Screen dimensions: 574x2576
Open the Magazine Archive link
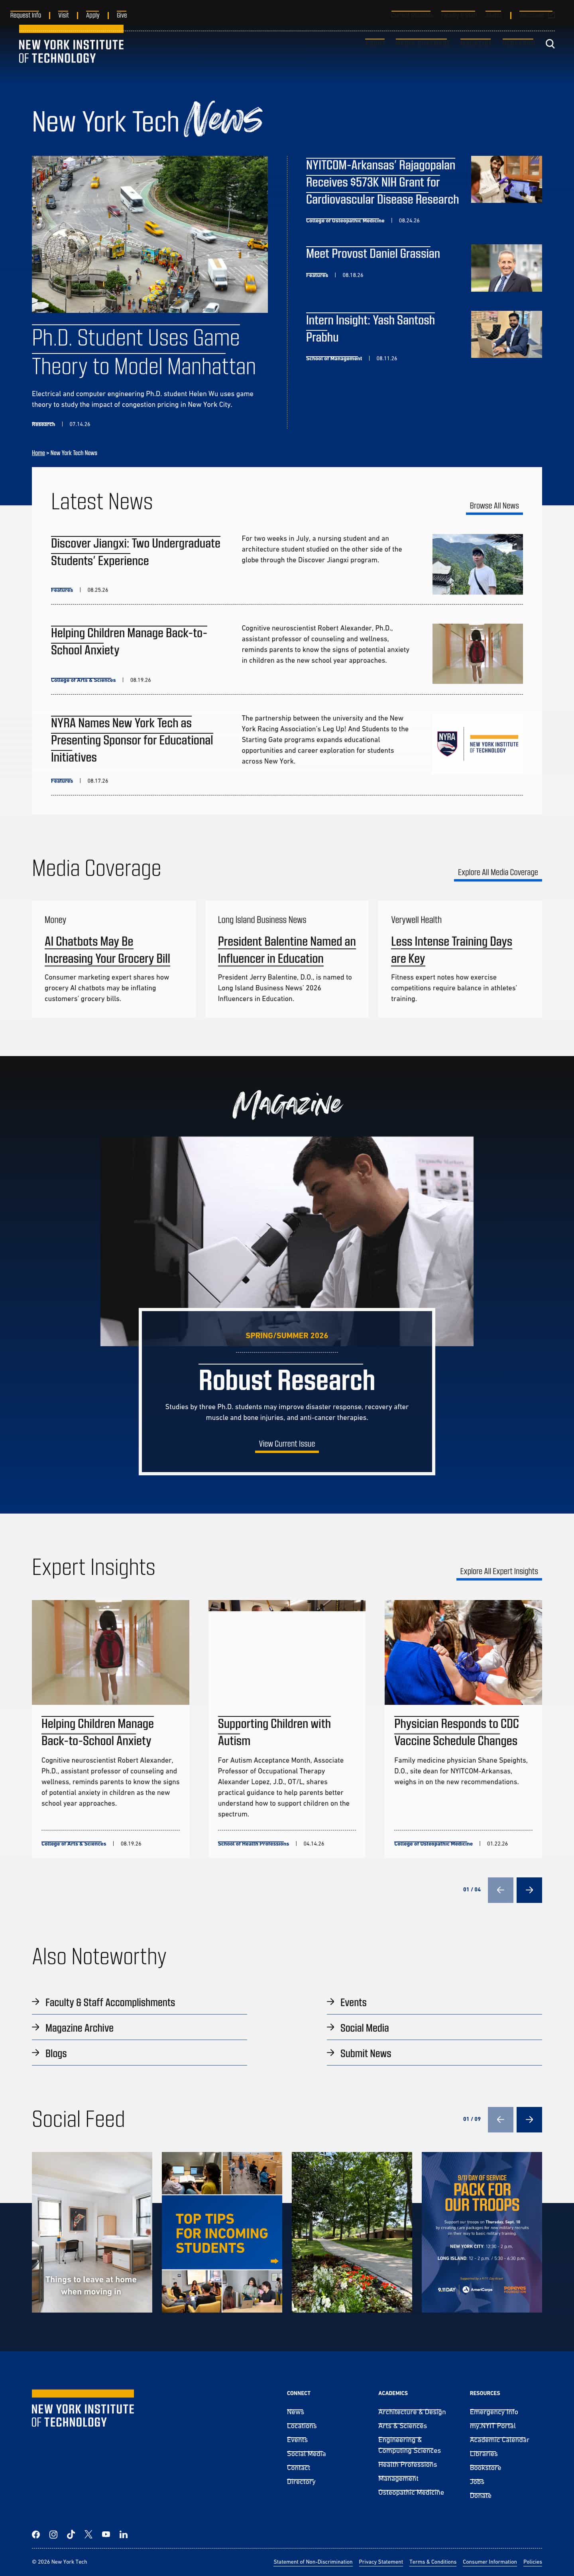(x=79, y=2028)
